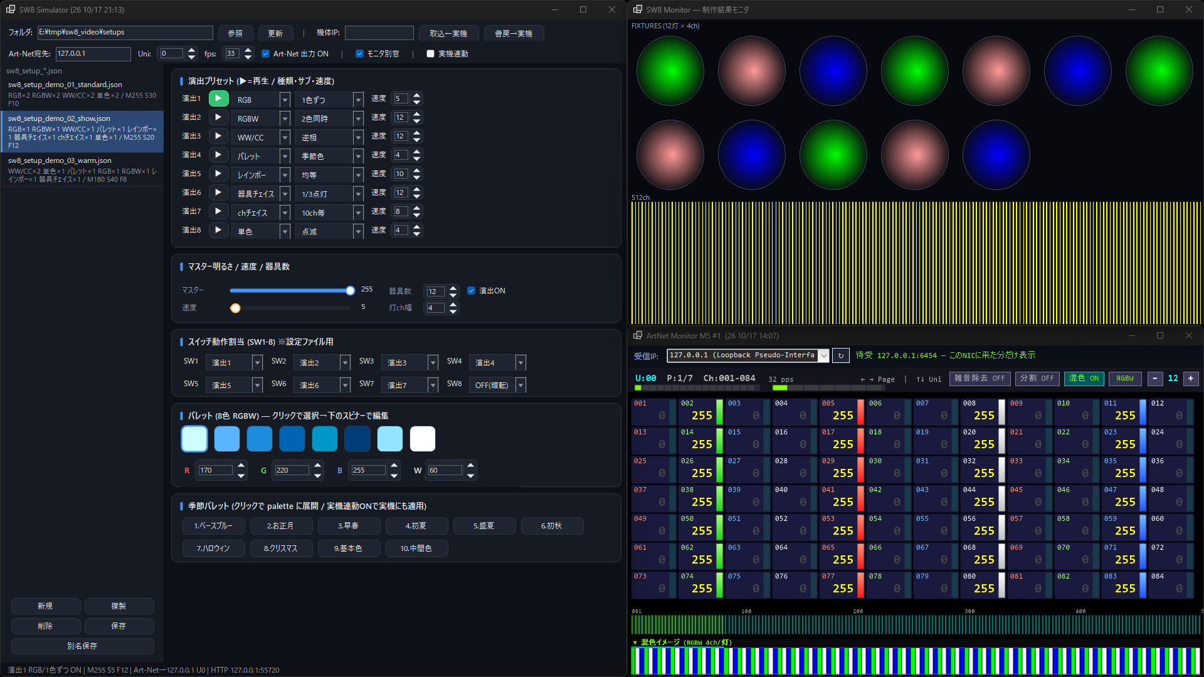Play preset 演出6 器具チェイス

pos(218,192)
